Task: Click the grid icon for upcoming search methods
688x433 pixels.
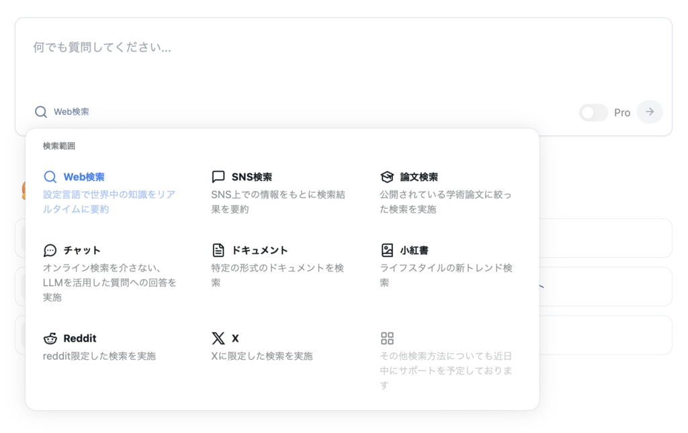Action: (387, 338)
